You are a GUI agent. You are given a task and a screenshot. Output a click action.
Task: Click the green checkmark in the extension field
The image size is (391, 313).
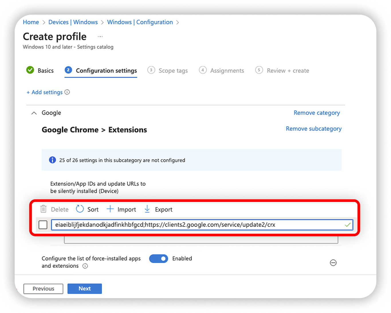coord(347,225)
